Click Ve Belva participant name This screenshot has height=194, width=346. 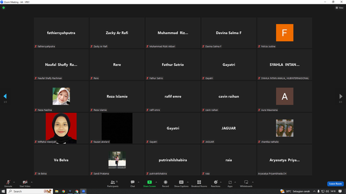61,160
